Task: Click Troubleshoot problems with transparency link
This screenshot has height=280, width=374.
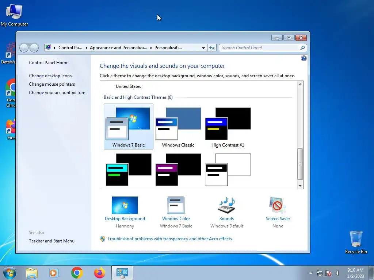Action: coord(169,239)
